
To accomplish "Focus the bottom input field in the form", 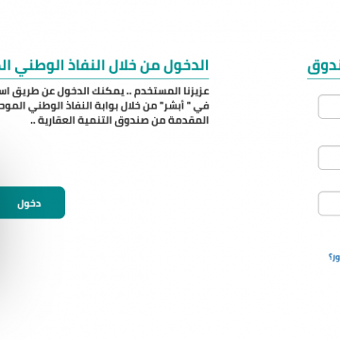I will [x=330, y=203].
